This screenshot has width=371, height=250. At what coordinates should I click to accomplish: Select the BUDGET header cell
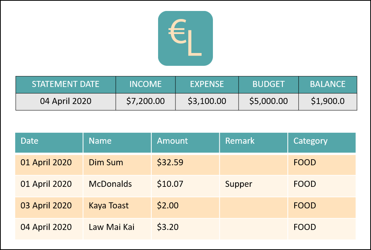click(x=269, y=84)
